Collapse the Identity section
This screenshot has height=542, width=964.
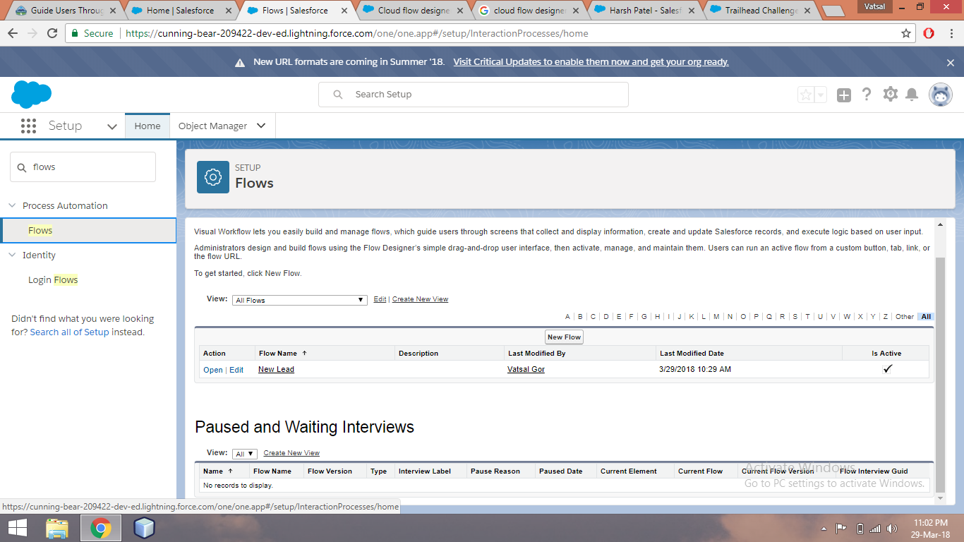(12, 255)
